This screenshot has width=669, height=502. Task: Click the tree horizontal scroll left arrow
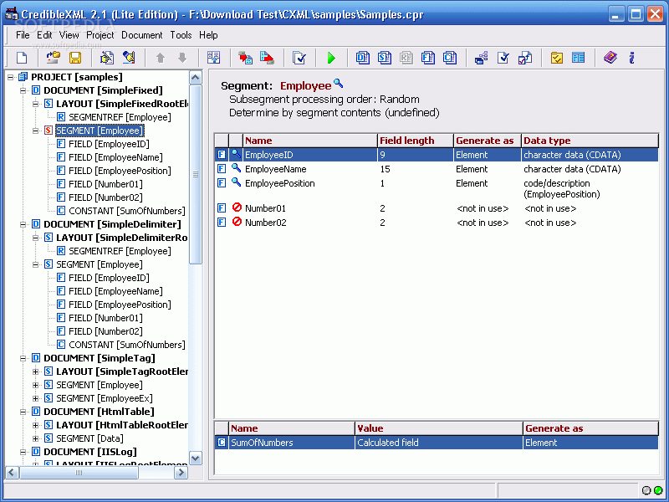pyautogui.click(x=12, y=473)
